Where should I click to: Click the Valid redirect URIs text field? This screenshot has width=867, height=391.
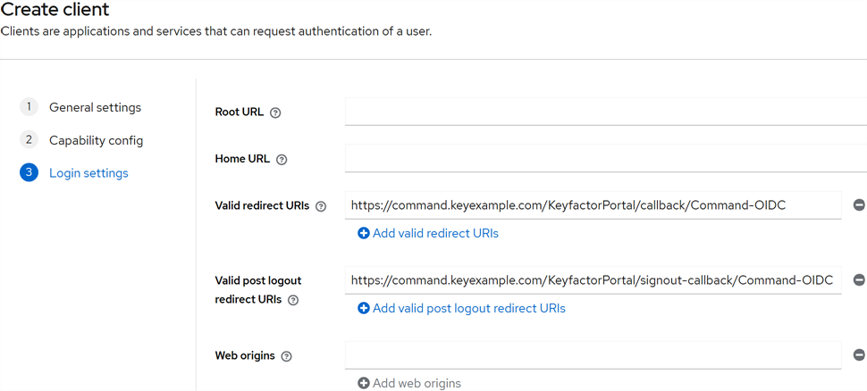point(593,205)
